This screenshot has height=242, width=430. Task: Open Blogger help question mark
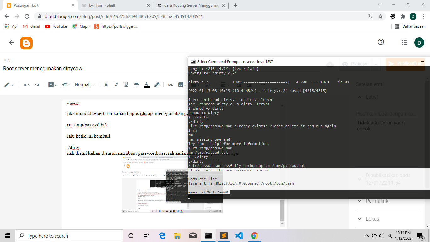[x=381, y=42]
